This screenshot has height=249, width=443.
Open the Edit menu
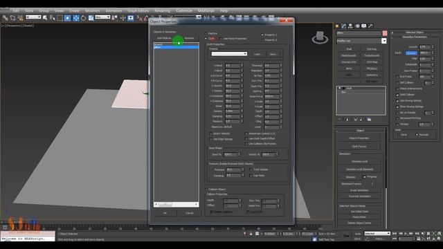click(16, 11)
